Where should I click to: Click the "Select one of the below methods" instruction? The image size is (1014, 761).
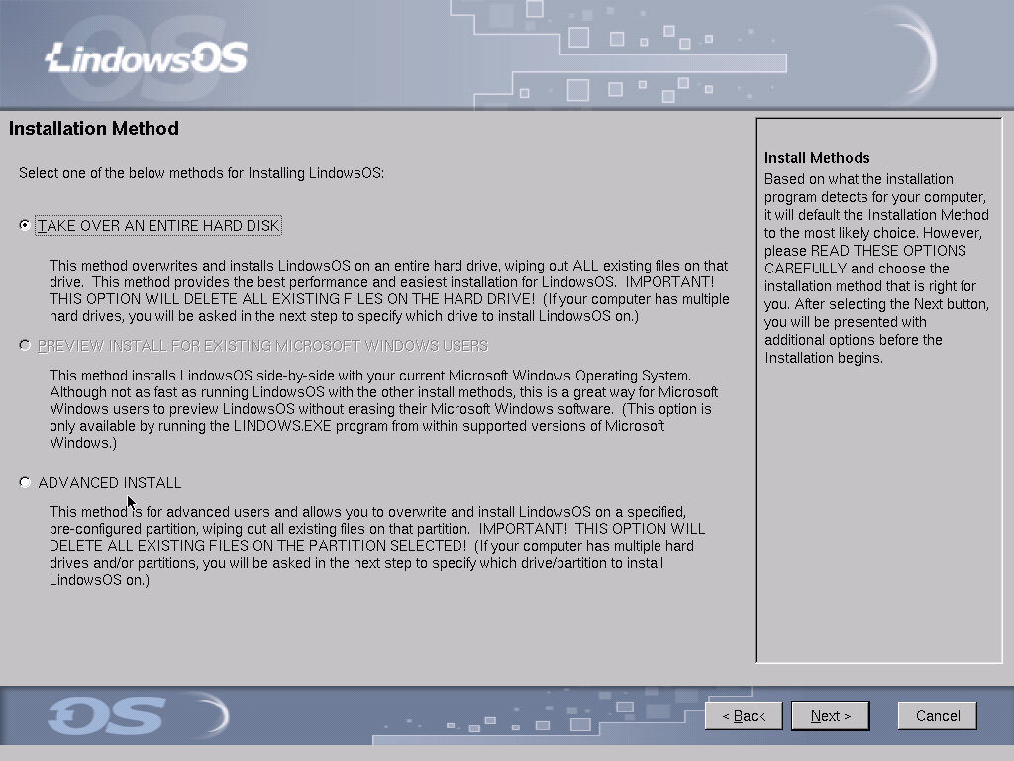click(x=201, y=173)
